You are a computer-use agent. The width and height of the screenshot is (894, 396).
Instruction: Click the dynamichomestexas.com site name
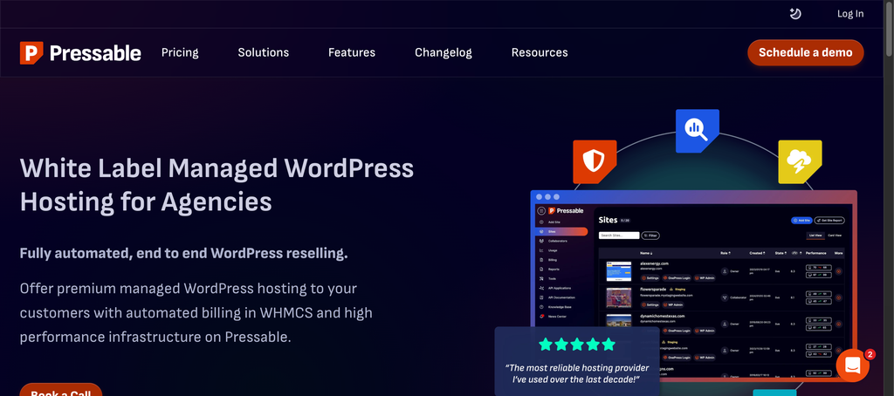pos(662,317)
